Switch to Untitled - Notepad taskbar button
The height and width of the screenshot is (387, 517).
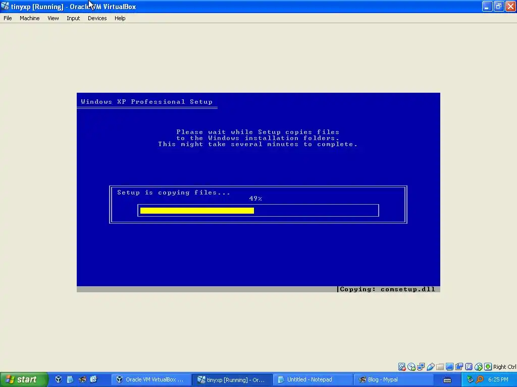coord(313,379)
